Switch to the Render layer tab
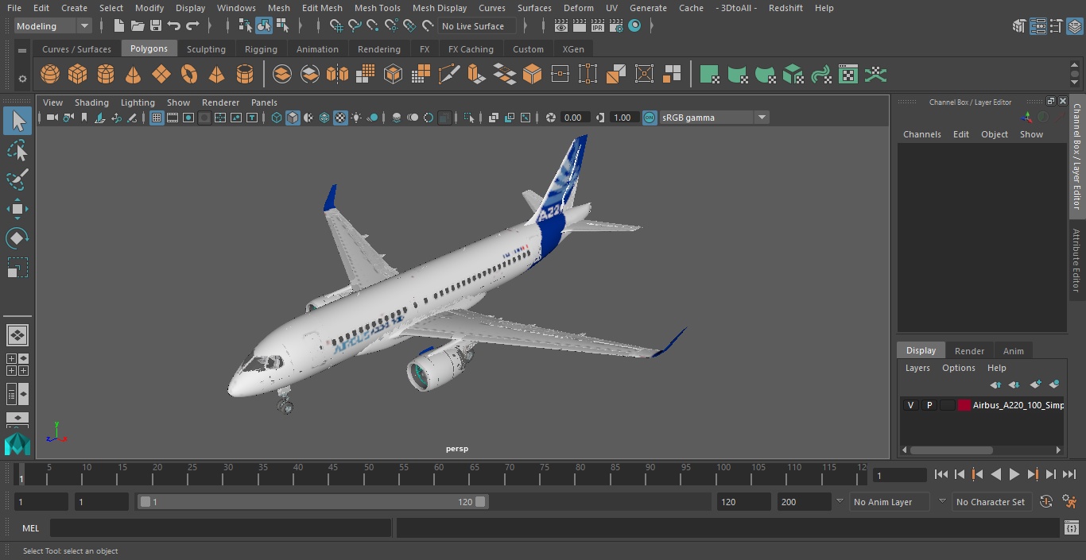The height and width of the screenshot is (560, 1086). coord(969,351)
